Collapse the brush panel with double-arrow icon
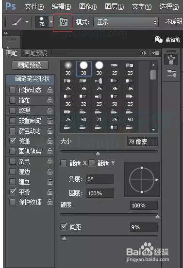 (144, 53)
